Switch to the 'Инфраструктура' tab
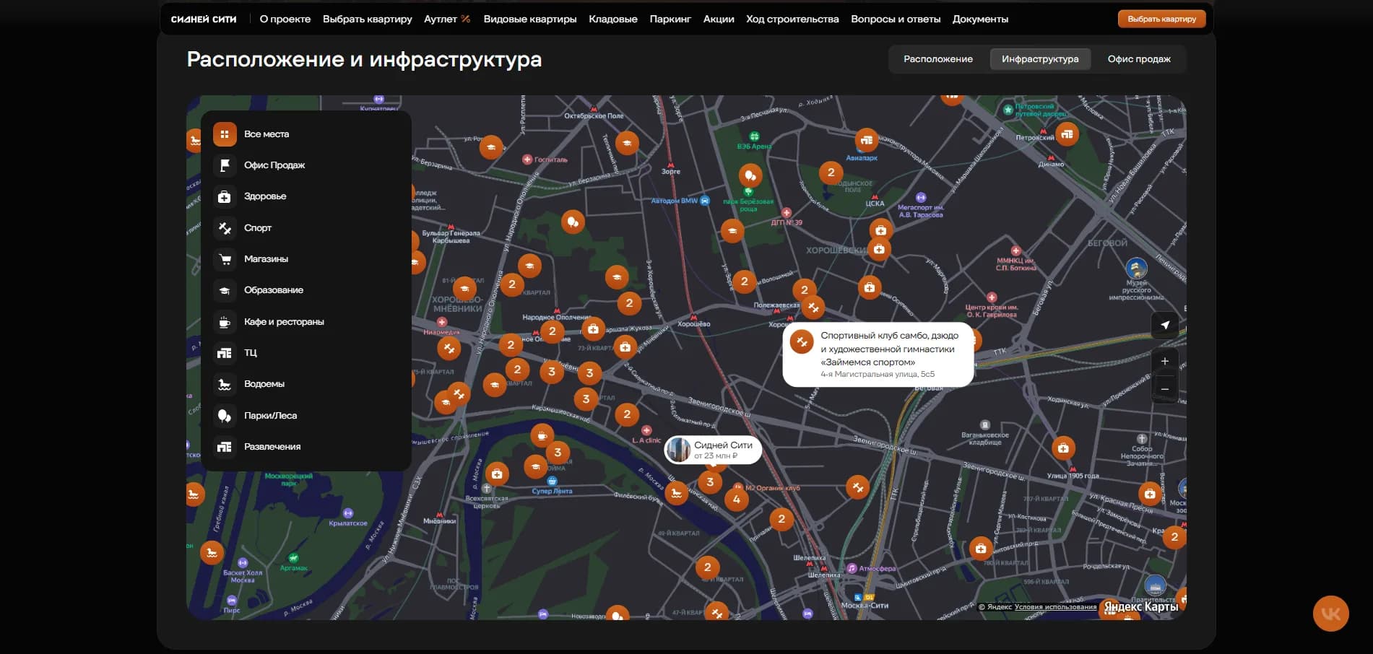 click(x=1040, y=59)
